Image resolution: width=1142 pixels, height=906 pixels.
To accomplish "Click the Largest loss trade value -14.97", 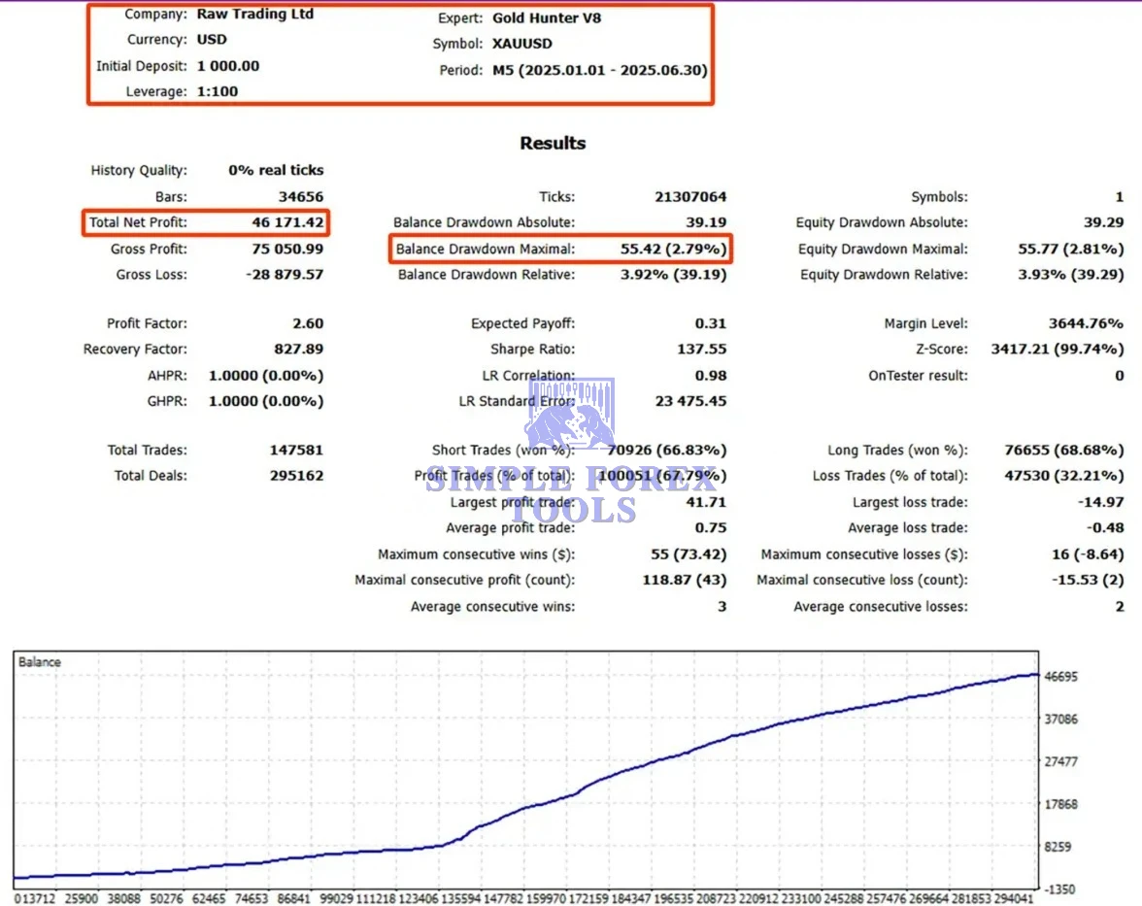I will tap(1100, 502).
